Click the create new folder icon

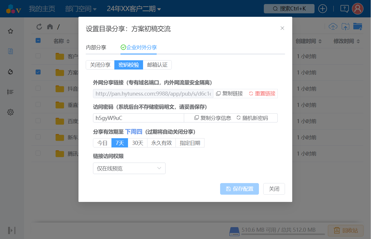[358, 27]
